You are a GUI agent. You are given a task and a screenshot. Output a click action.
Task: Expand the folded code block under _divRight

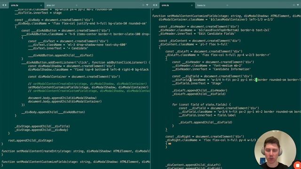(170, 144)
